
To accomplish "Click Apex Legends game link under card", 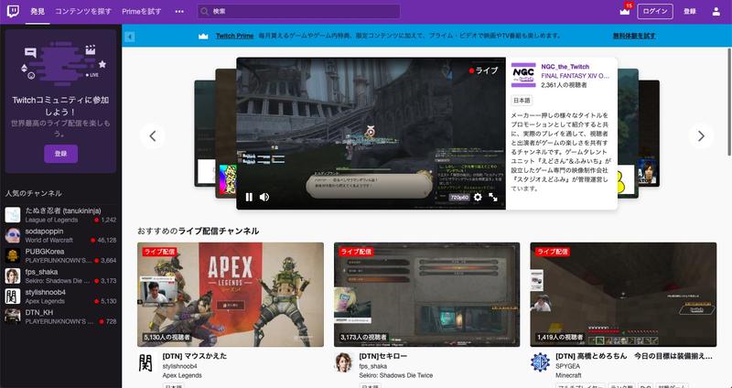I will 182,375.
